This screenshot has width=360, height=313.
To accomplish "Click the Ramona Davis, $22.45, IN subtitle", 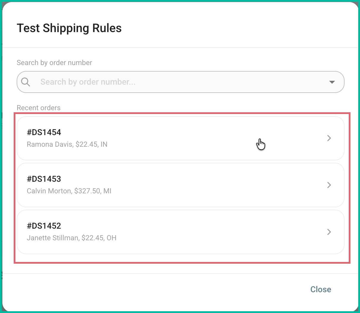I will point(67,144).
